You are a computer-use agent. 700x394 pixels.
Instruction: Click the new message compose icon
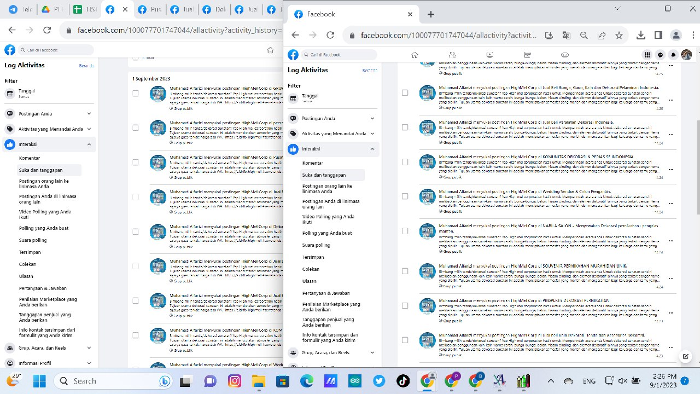[685, 356]
